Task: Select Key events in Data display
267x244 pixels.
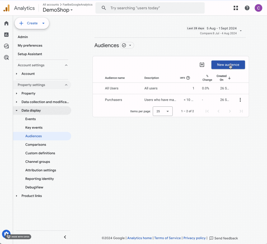Action: click(x=34, y=127)
